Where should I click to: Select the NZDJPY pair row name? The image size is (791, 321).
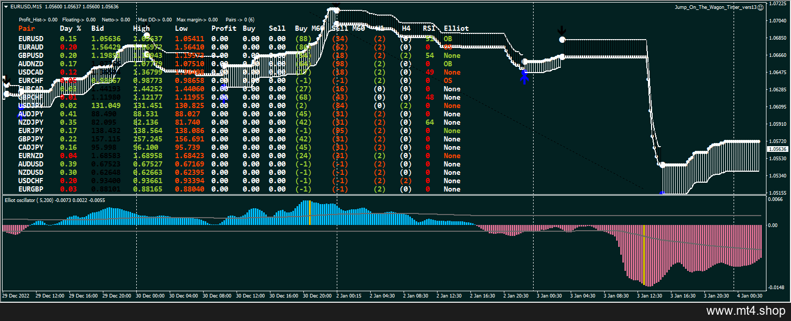point(31,122)
